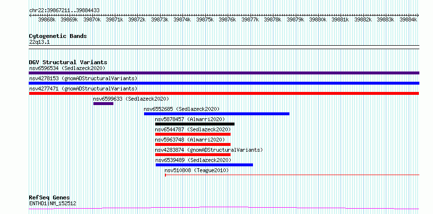
Task: Select the blue nsv6552685 variant bar
Action: pyautogui.click(x=216, y=114)
